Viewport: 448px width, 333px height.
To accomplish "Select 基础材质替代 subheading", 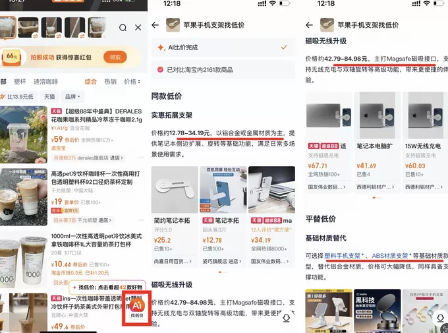I will [325, 238].
